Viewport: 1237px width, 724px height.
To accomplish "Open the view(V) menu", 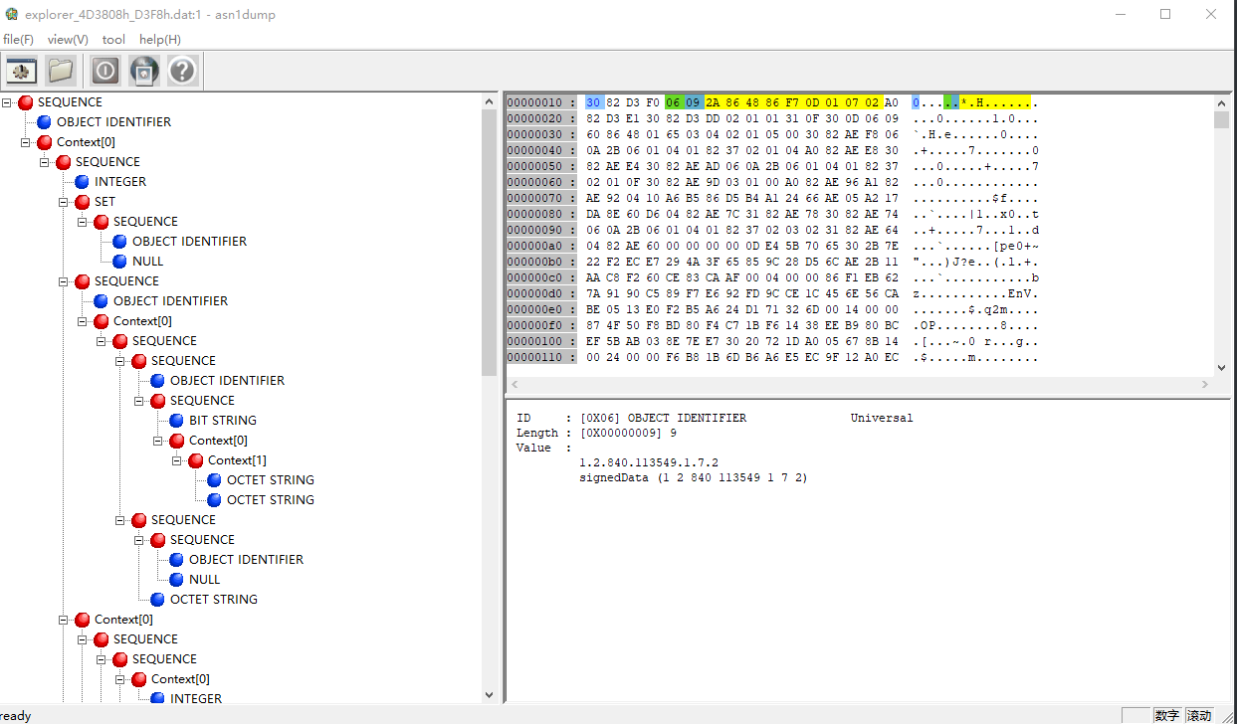I will point(68,40).
